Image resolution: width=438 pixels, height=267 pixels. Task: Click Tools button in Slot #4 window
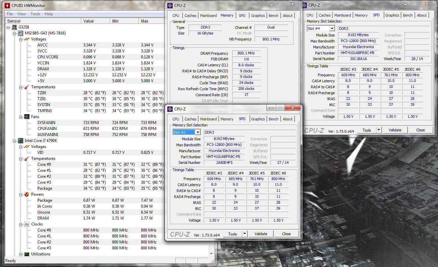pos(367,130)
